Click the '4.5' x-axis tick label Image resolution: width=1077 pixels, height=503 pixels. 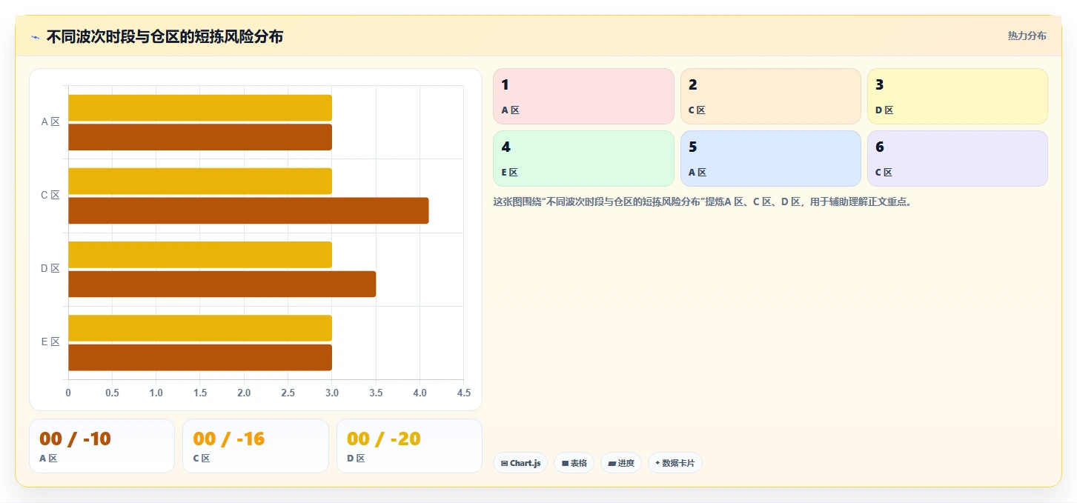[463, 393]
